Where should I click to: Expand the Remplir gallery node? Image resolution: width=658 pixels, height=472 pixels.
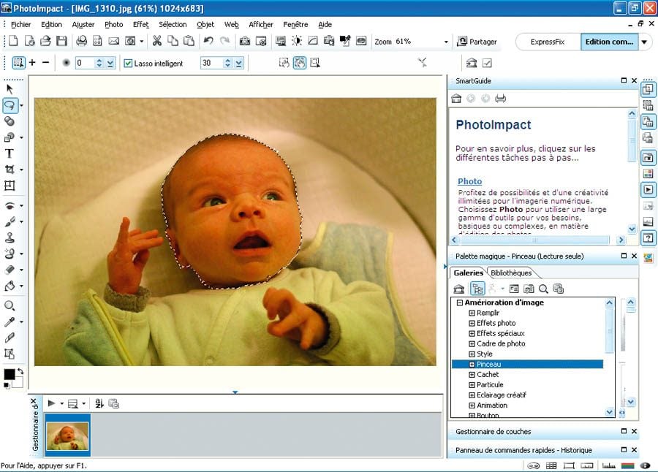click(472, 313)
